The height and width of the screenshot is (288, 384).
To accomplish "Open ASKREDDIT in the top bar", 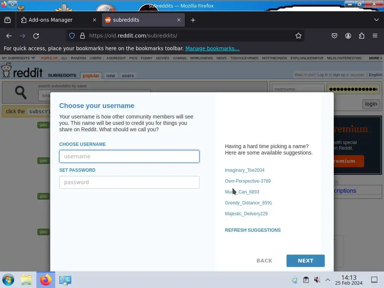I will tap(116, 58).
